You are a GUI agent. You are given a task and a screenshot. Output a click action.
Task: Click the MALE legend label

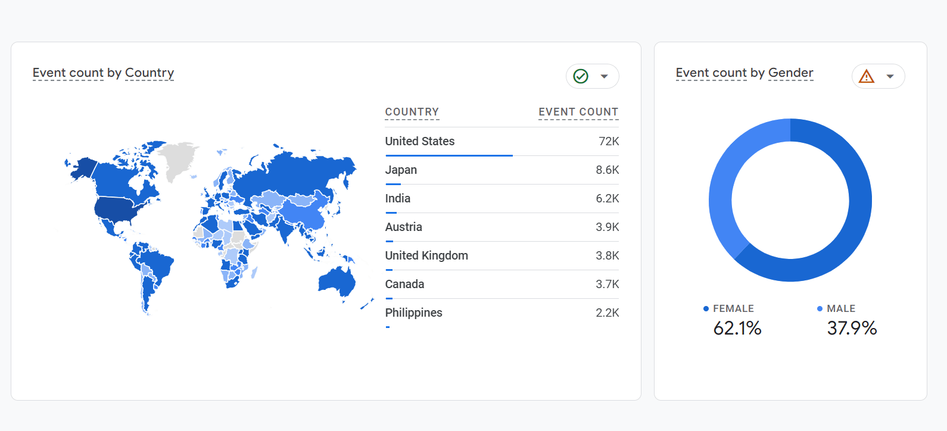click(x=841, y=308)
